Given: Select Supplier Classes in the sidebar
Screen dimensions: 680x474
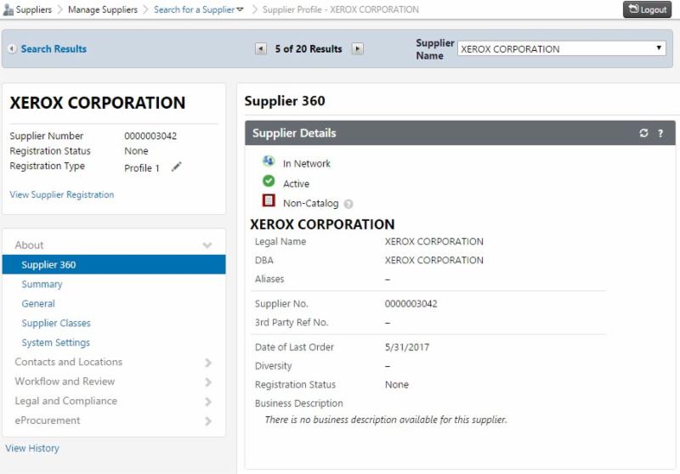Looking at the screenshot, I should tap(56, 324).
